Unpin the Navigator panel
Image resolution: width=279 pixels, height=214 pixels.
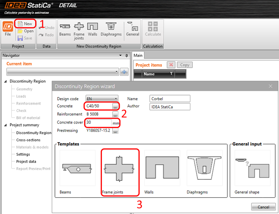[127, 56]
